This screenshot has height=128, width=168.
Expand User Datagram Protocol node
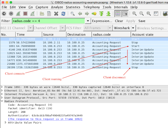coord(2,98)
